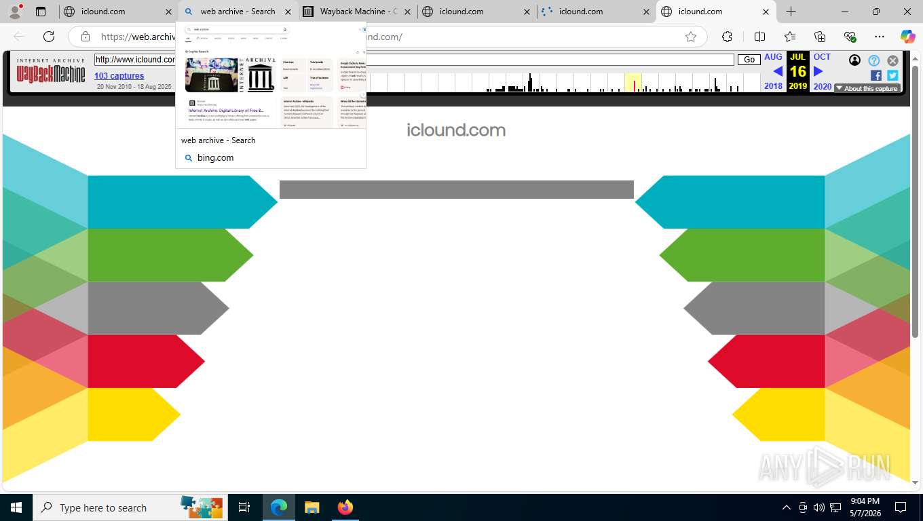
Task: Open the Extensions puzzle icon
Action: click(728, 37)
